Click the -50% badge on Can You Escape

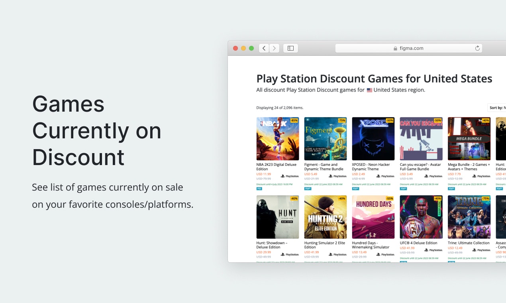437,120
